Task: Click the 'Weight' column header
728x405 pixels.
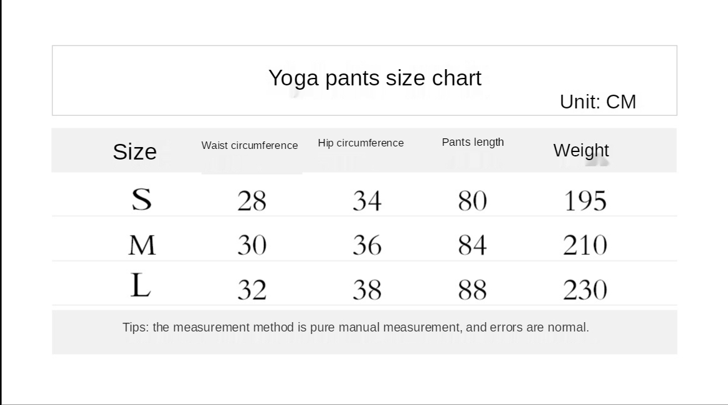Action: click(x=580, y=150)
